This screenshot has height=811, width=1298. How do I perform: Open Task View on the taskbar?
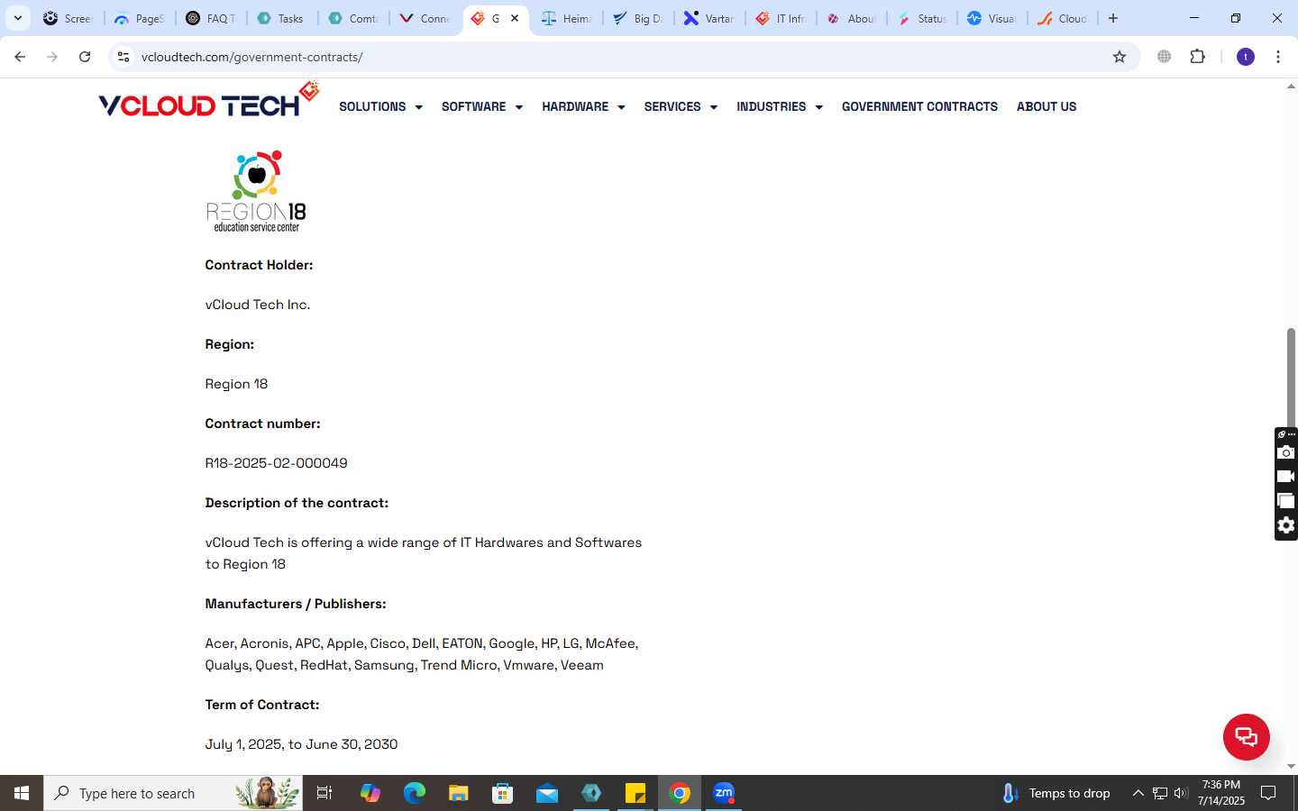(x=324, y=793)
